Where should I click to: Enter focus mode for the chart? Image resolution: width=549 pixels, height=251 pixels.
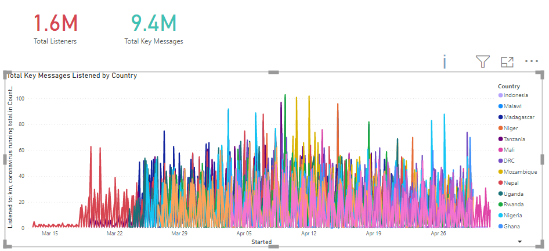coord(507,62)
